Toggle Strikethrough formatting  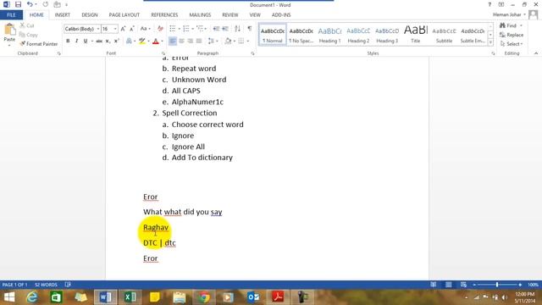(x=99, y=42)
